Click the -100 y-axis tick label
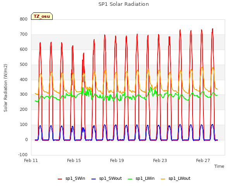The image size is (248, 186). click(23, 155)
